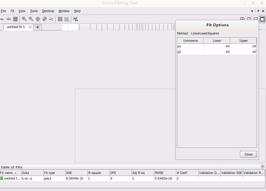Edit the Lower bound of p1
The width and height of the screenshot is (266, 191).
[217, 46]
